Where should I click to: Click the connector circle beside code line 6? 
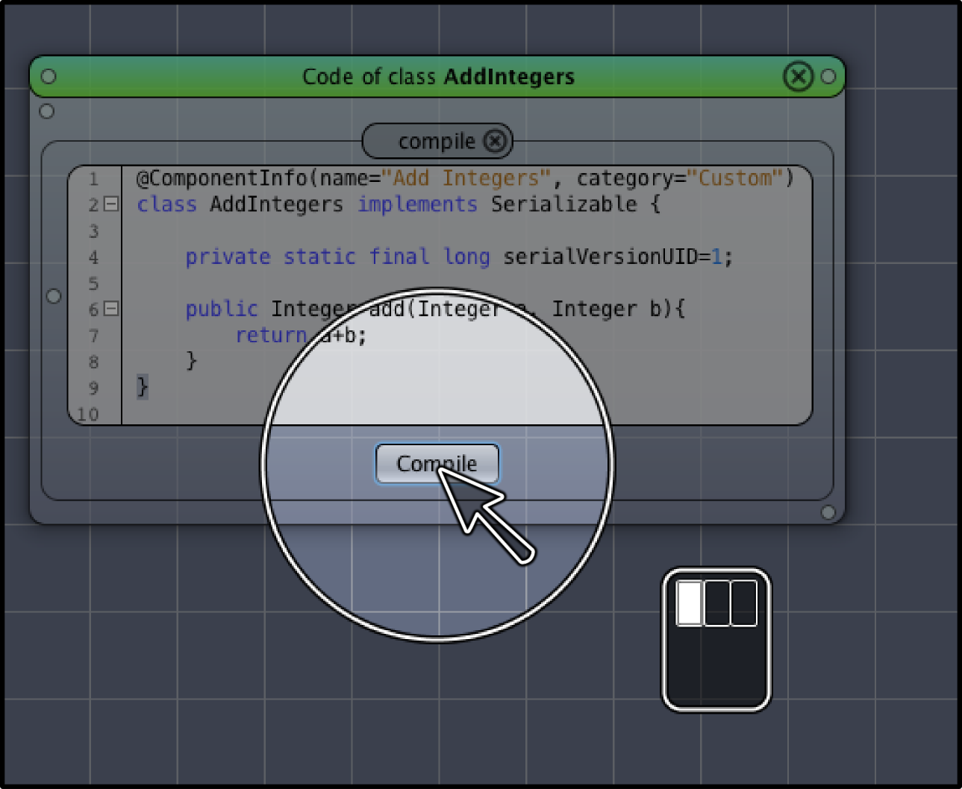click(x=54, y=296)
